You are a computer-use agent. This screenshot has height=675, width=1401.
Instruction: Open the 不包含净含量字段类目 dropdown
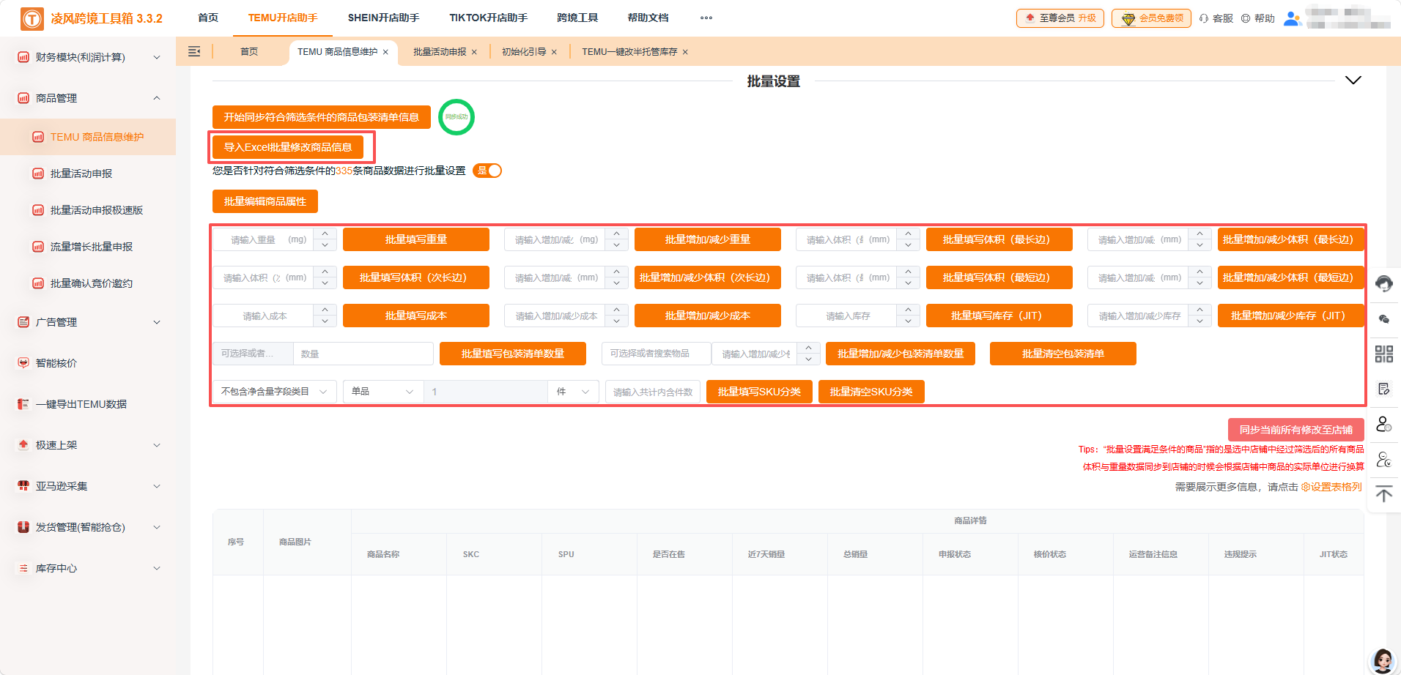[x=275, y=391]
